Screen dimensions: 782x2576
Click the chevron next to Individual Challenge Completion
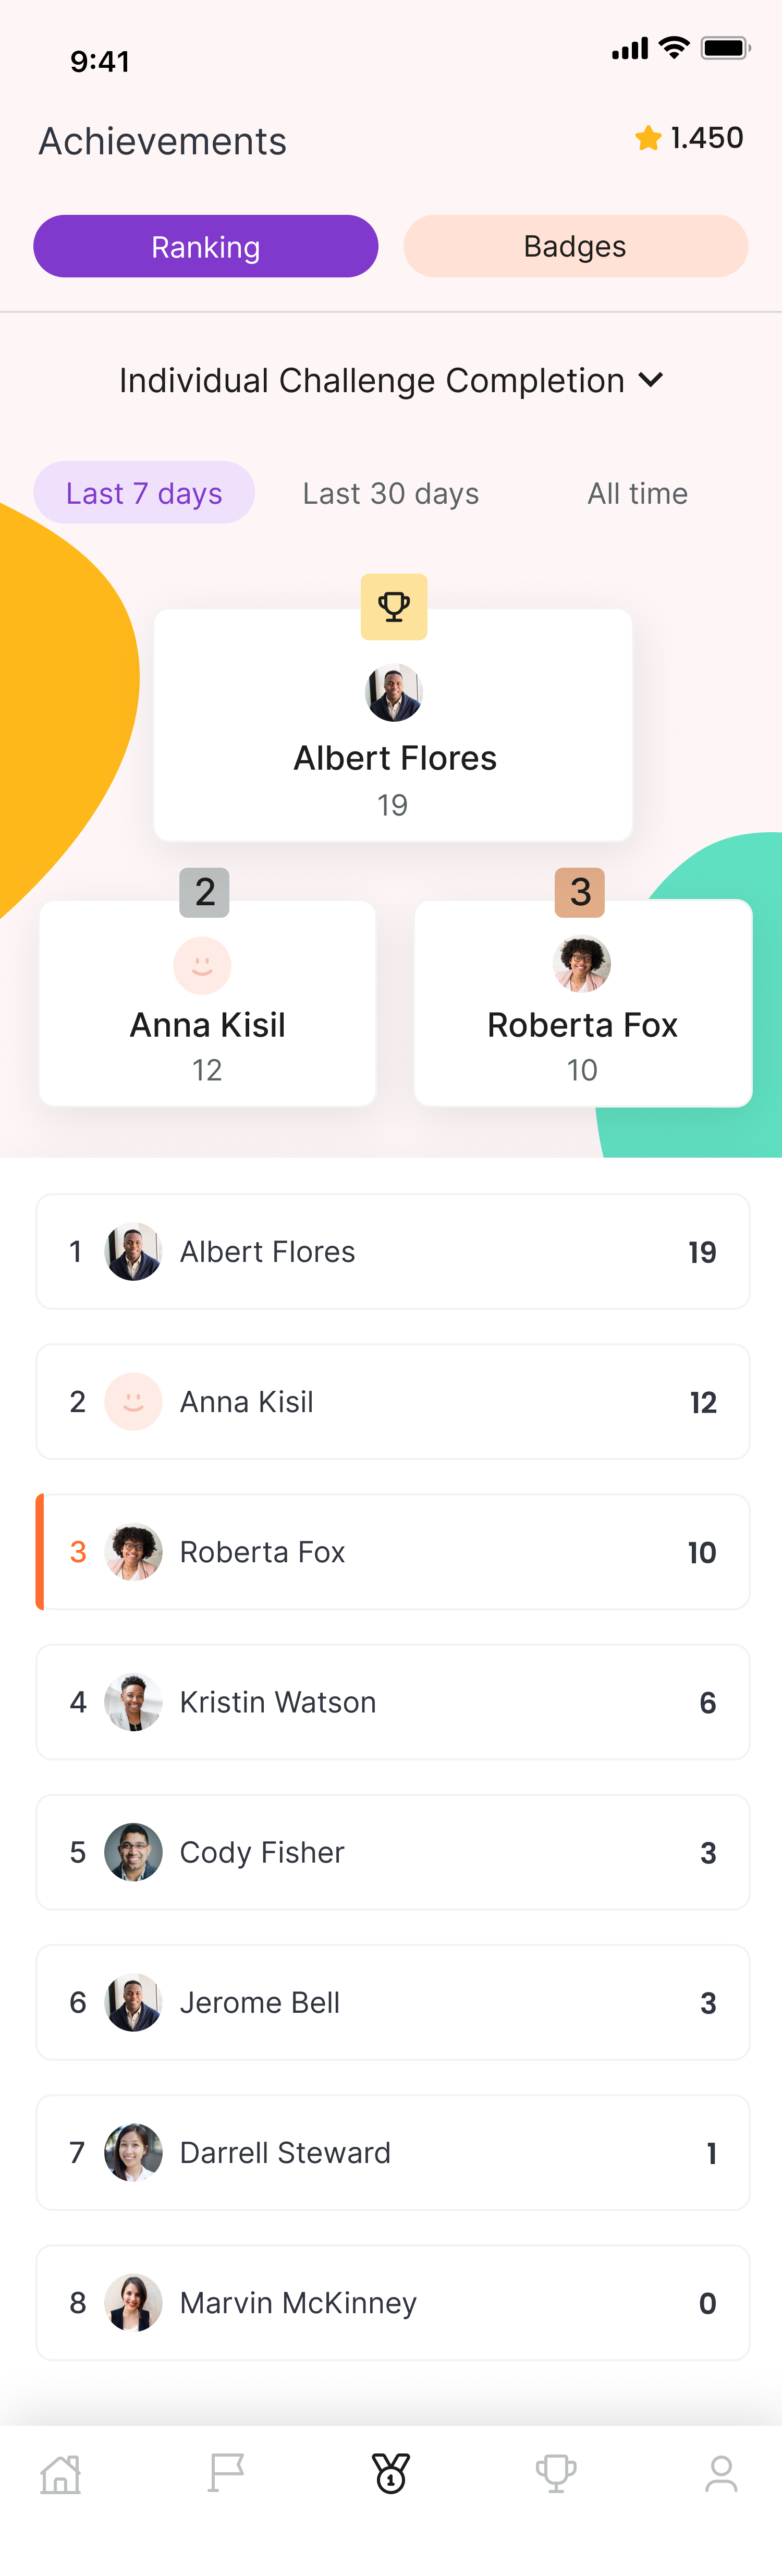click(x=652, y=380)
